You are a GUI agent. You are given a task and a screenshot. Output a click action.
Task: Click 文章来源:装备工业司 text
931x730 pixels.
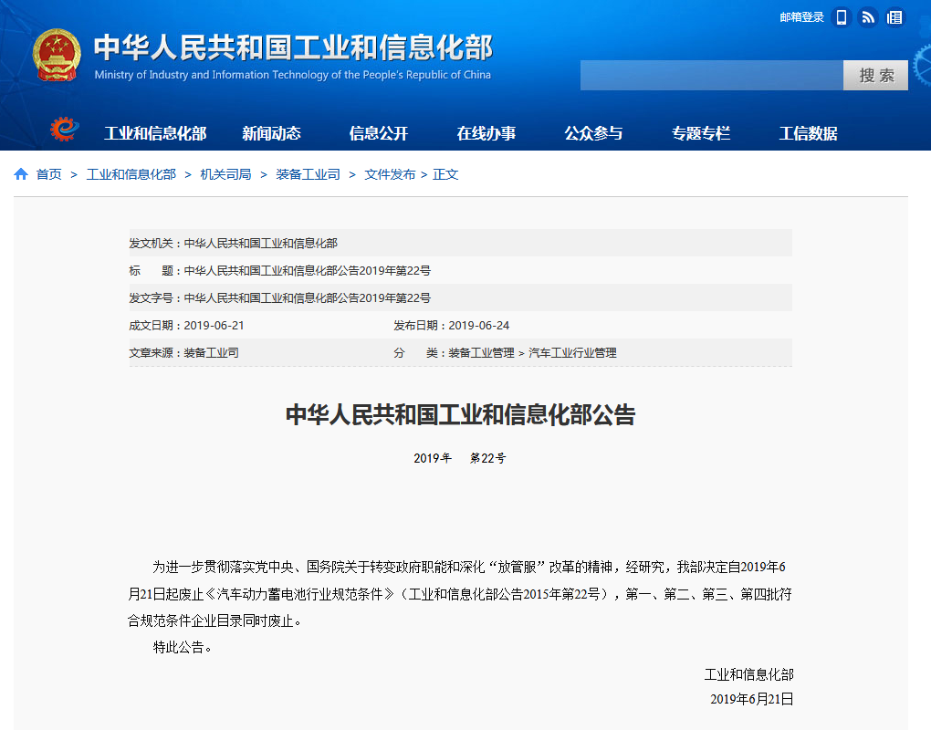tap(183, 352)
